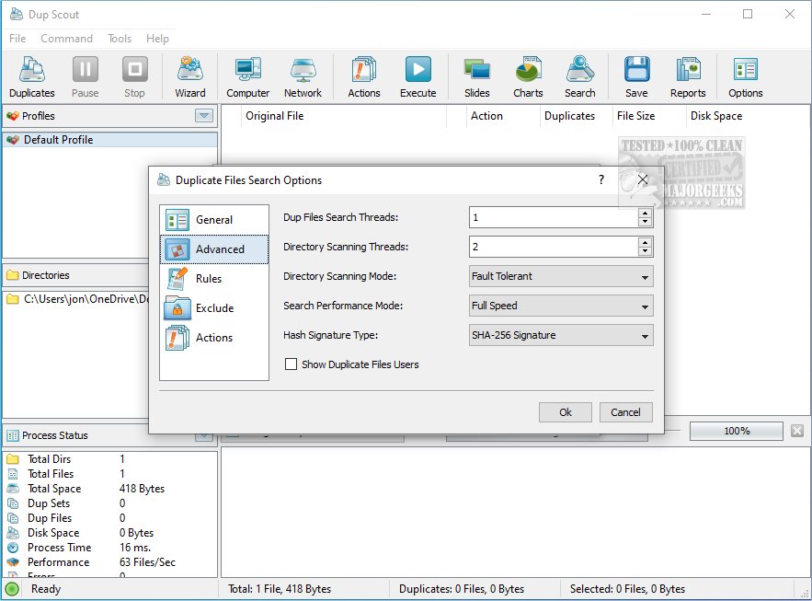Open the Actions page in the dialog
Image resolution: width=812 pixels, height=601 pixels.
tap(214, 338)
